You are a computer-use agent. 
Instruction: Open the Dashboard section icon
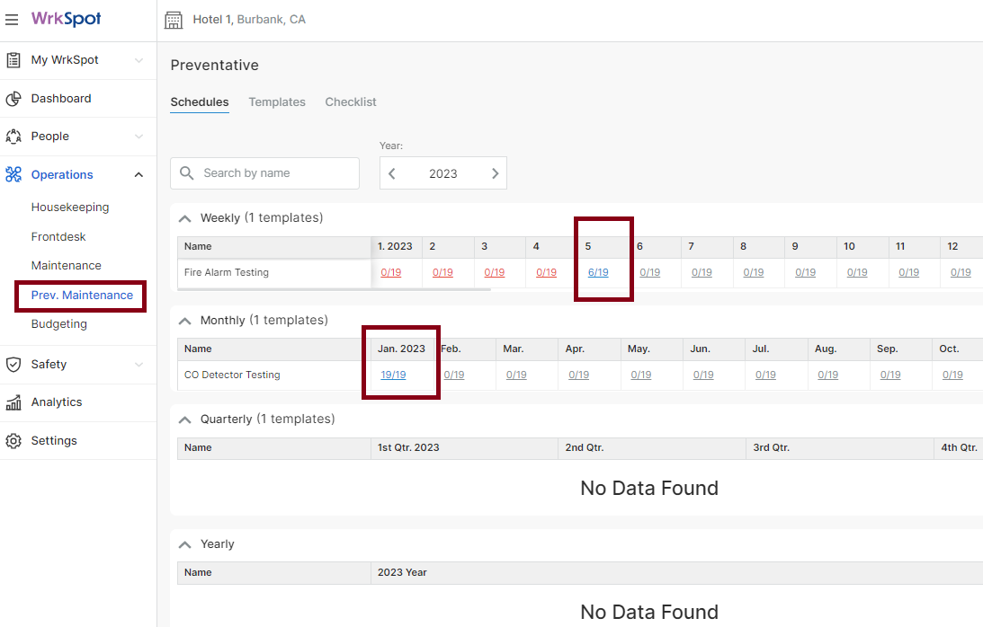coord(13,98)
